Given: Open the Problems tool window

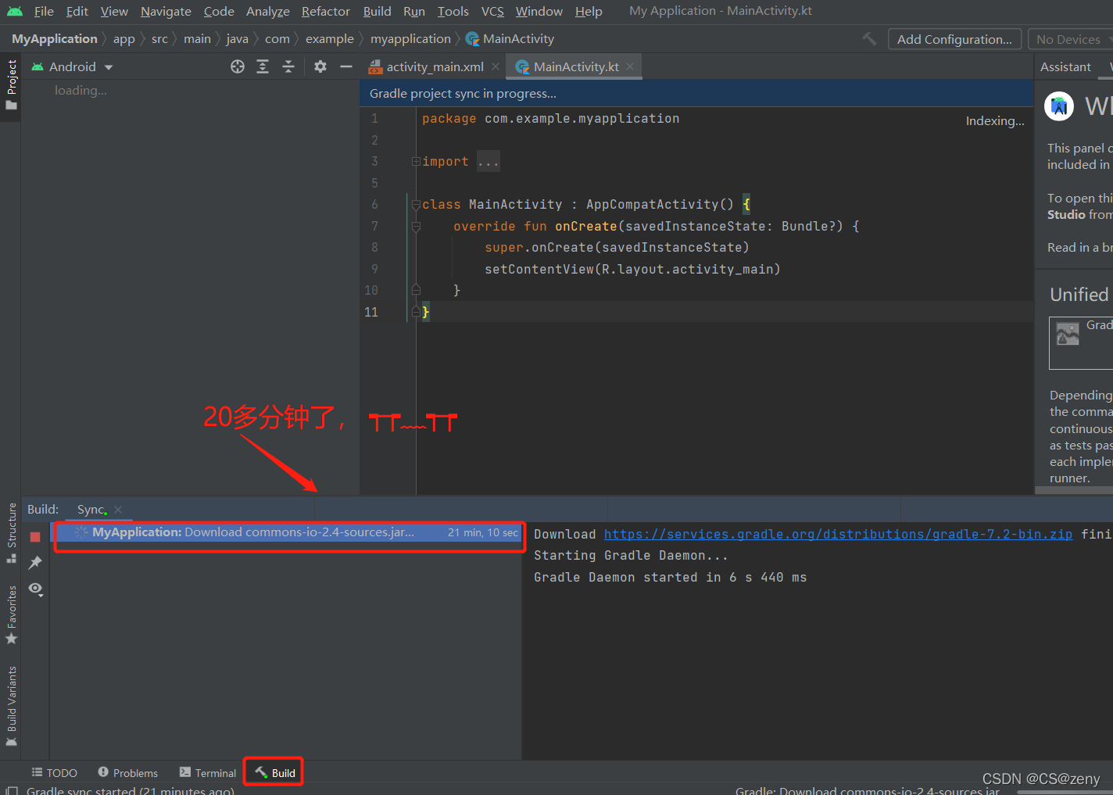Looking at the screenshot, I should [x=128, y=772].
